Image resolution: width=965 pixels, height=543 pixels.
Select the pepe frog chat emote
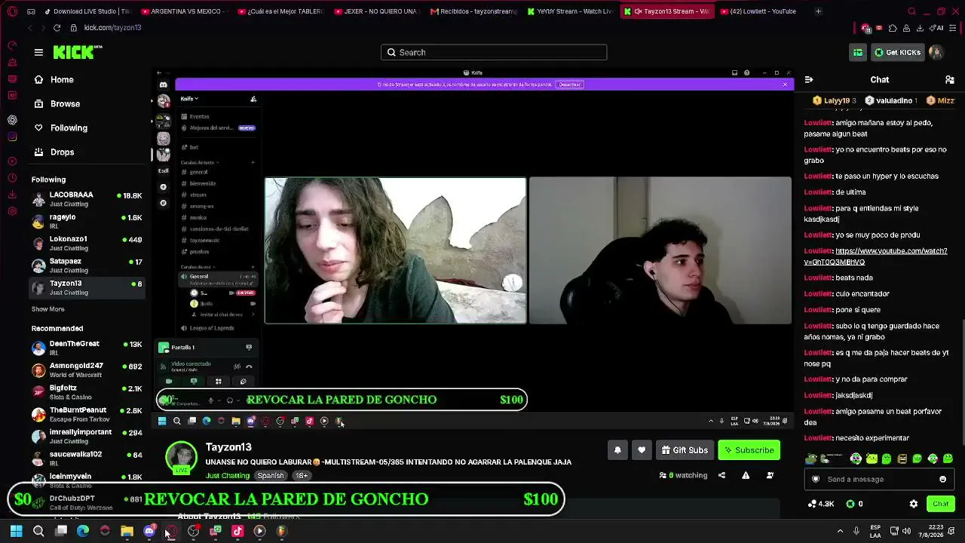[x=811, y=459]
